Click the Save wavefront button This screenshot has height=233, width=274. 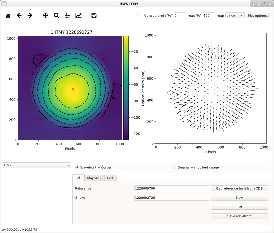pos(239,216)
